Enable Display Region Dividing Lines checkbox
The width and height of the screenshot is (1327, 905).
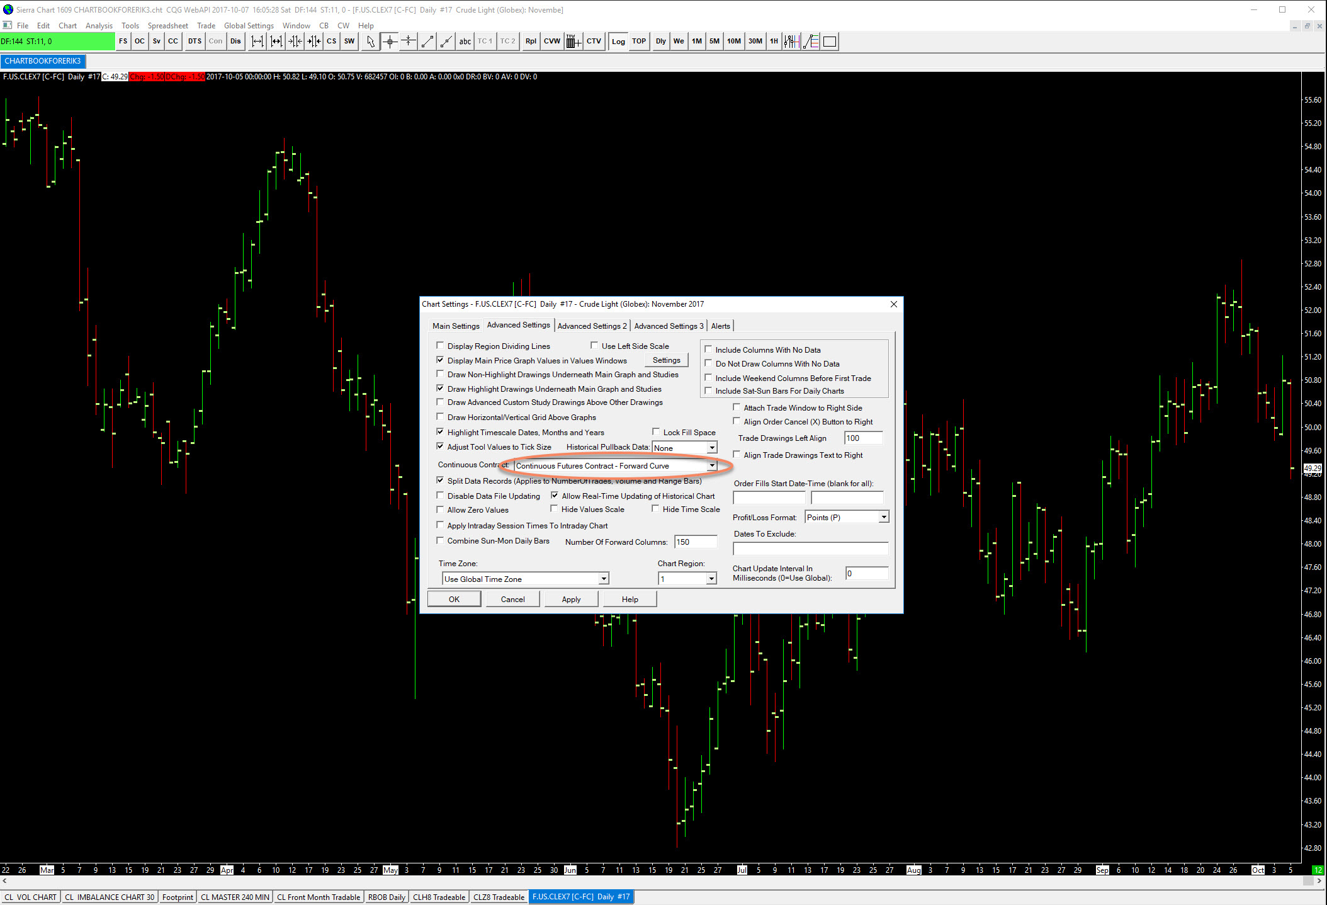441,346
